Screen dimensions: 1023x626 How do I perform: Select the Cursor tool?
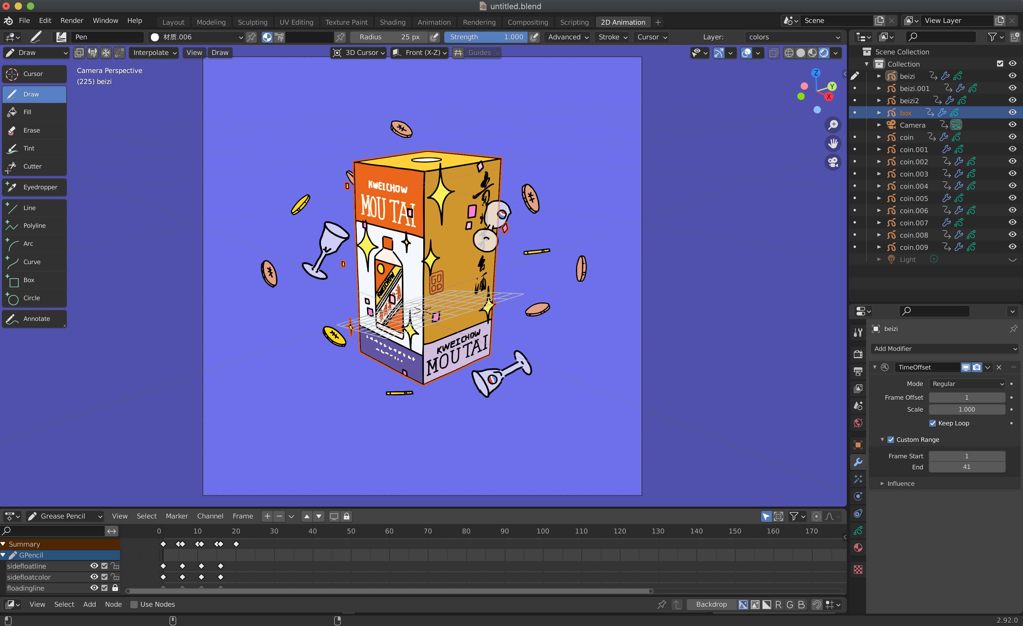34,74
